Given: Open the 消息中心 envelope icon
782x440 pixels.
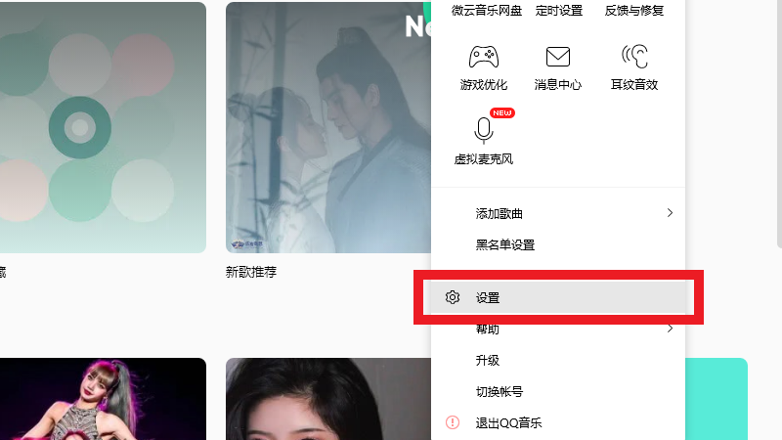Looking at the screenshot, I should (x=557, y=57).
